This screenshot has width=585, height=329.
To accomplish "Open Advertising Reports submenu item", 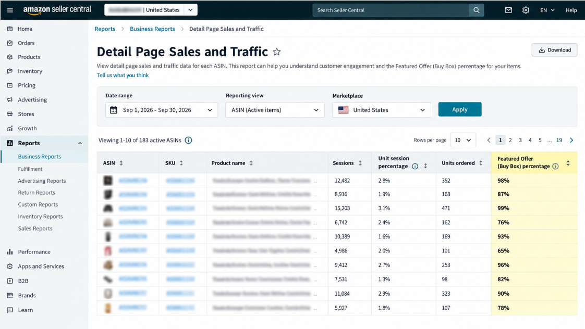I will pos(42,181).
